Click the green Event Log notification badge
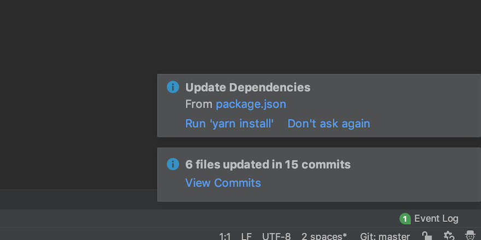The width and height of the screenshot is (481, 240). (405, 219)
